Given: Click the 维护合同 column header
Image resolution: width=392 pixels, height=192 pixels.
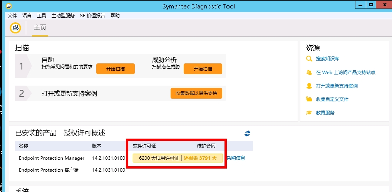Looking at the screenshot, I should (206, 146).
